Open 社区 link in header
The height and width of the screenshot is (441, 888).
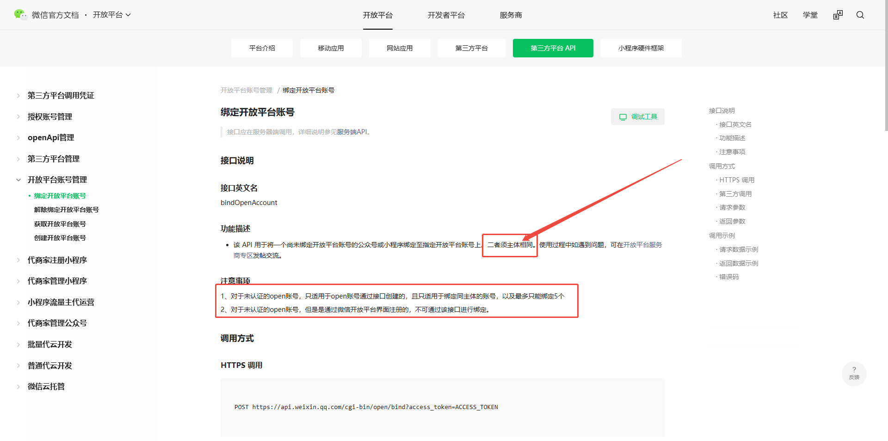[x=781, y=15]
